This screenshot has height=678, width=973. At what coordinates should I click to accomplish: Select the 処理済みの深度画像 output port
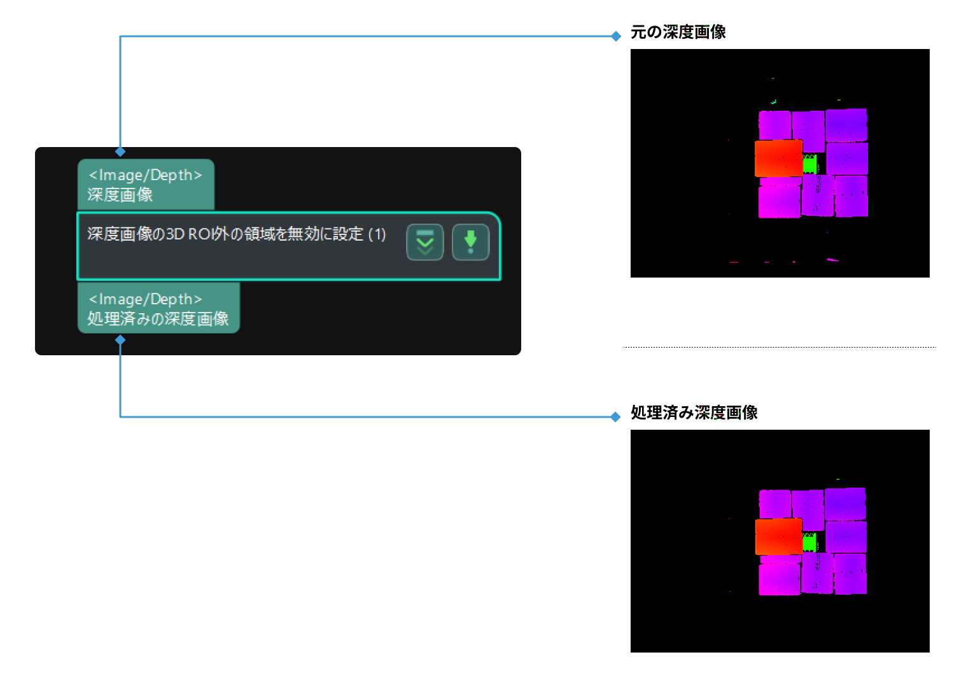click(158, 308)
